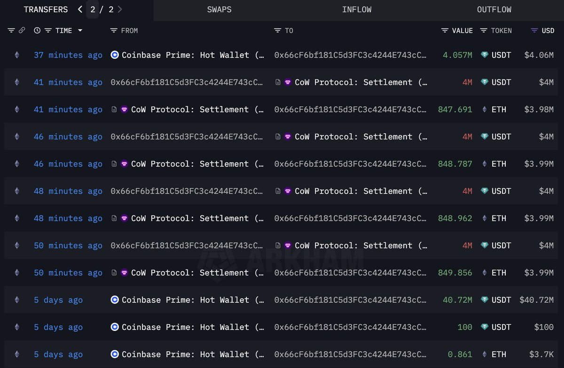The height and width of the screenshot is (368, 564).
Task: Click the value 0.861
Action: tap(460, 354)
